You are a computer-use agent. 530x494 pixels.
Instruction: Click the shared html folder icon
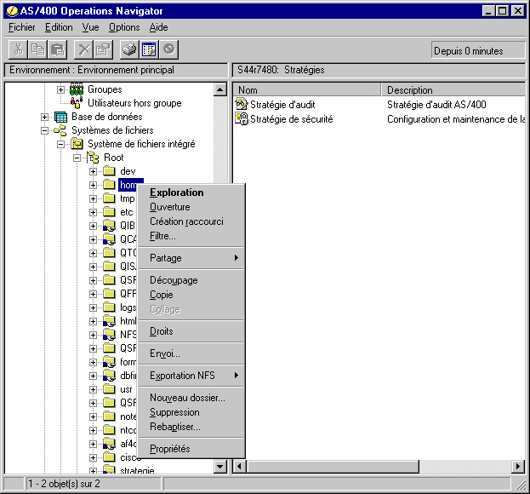click(109, 321)
